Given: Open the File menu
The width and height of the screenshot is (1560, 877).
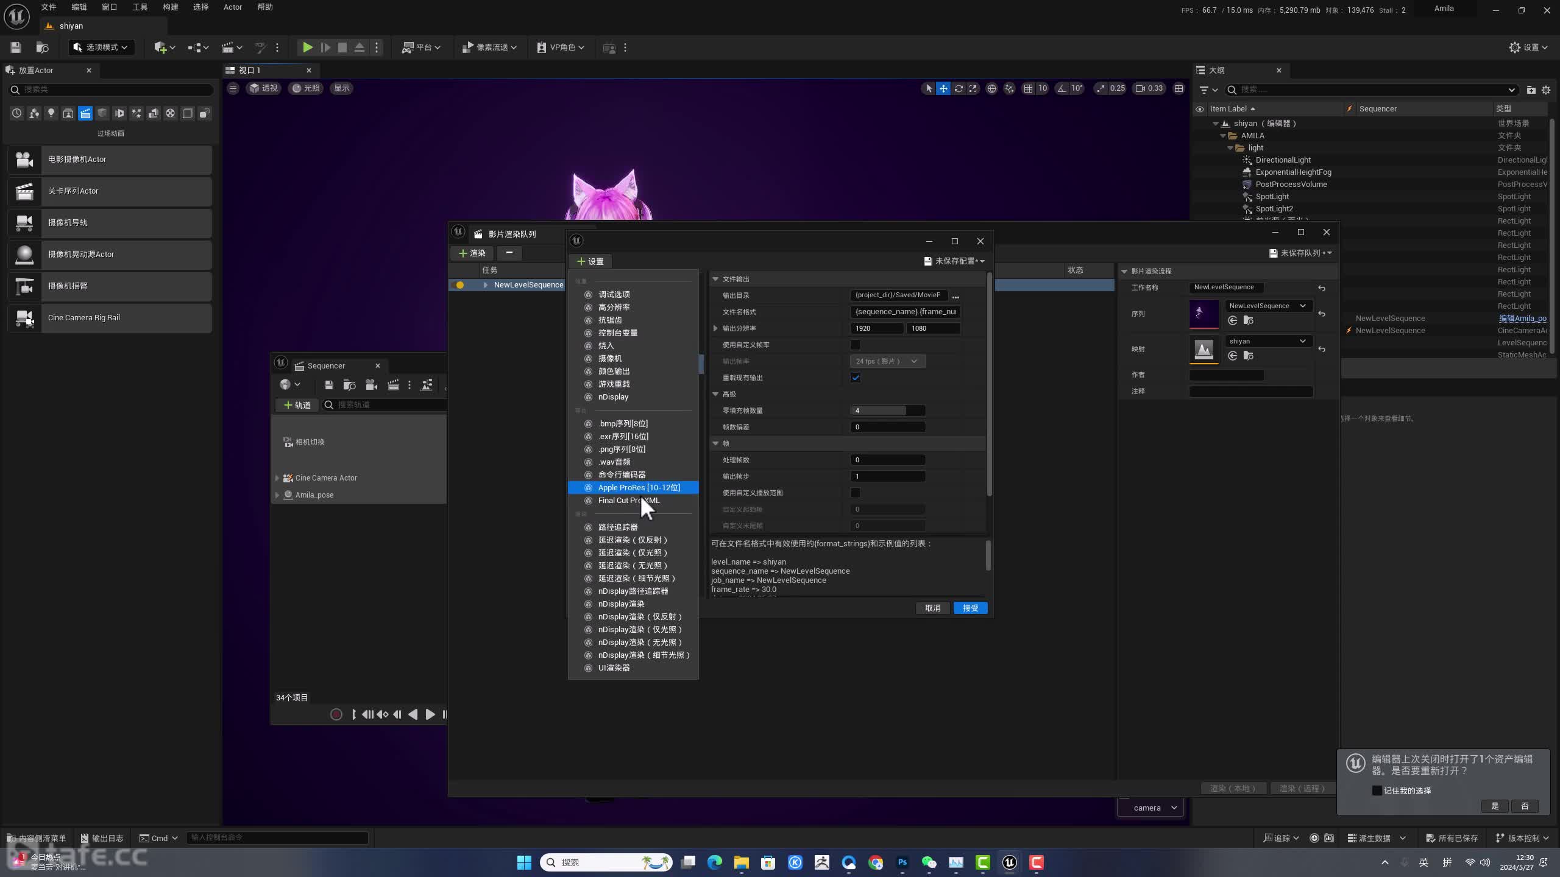Looking at the screenshot, I should (x=49, y=7).
